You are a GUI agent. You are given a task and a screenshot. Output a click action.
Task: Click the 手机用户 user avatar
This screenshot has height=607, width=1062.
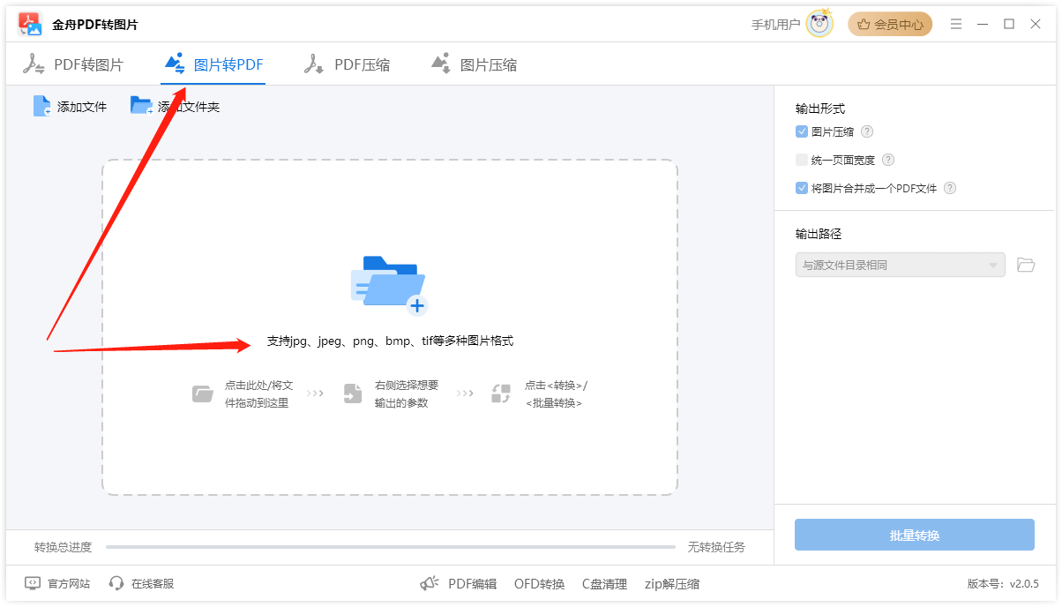coord(820,24)
